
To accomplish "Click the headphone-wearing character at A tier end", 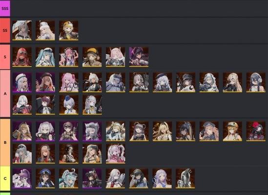I will pyautogui.click(x=256, y=82).
